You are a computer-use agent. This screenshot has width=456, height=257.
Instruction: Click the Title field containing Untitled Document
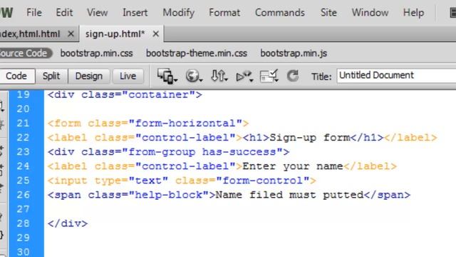396,76
